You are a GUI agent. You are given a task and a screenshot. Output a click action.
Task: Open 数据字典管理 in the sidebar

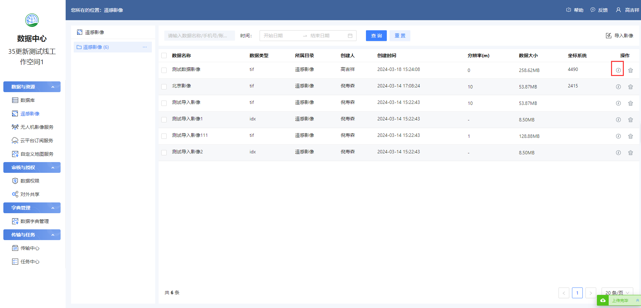coord(35,221)
